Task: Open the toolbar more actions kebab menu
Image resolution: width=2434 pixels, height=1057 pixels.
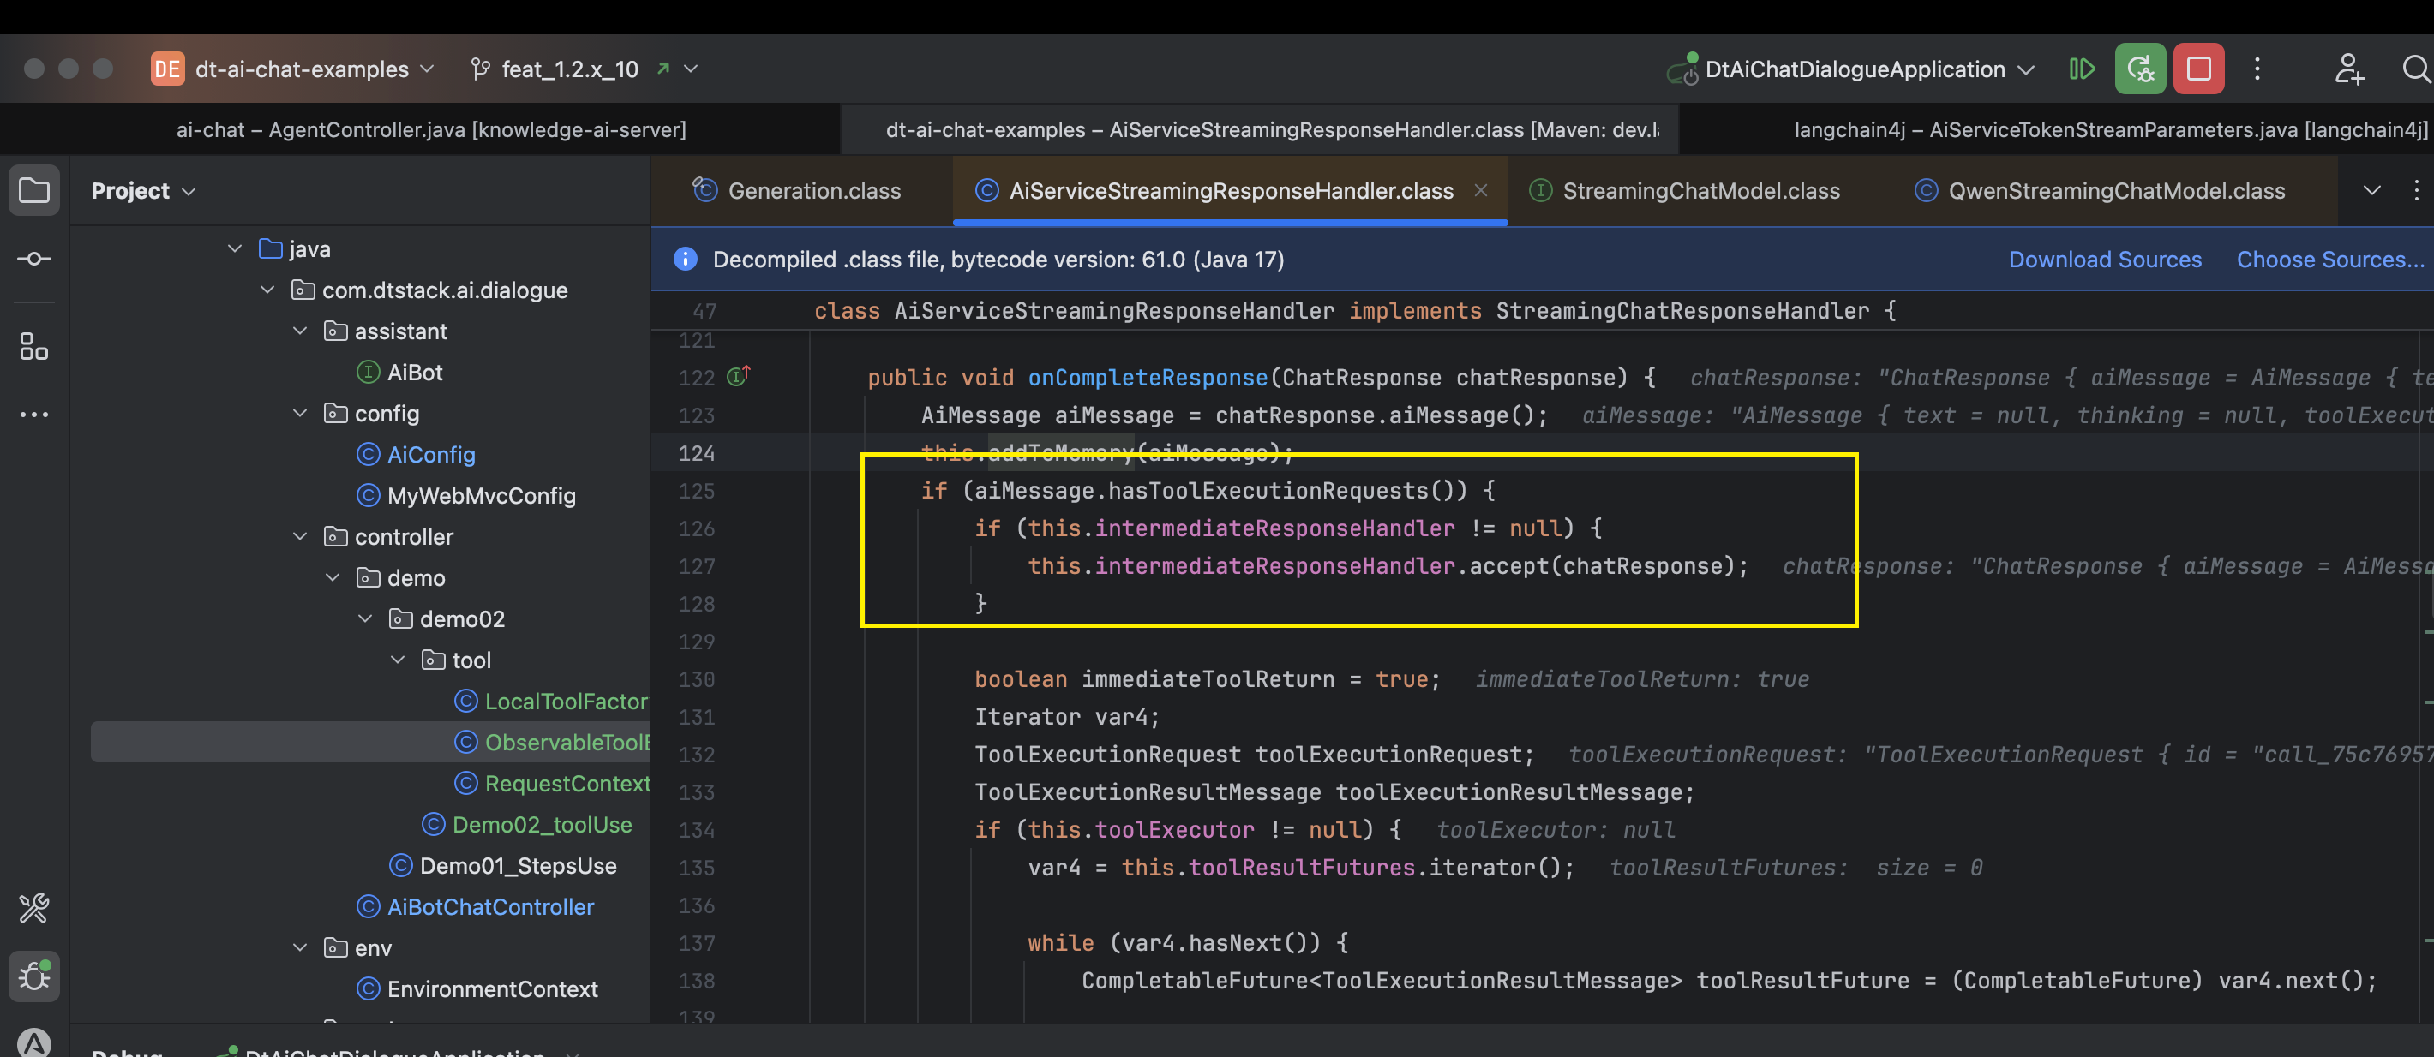Action: tap(2257, 69)
